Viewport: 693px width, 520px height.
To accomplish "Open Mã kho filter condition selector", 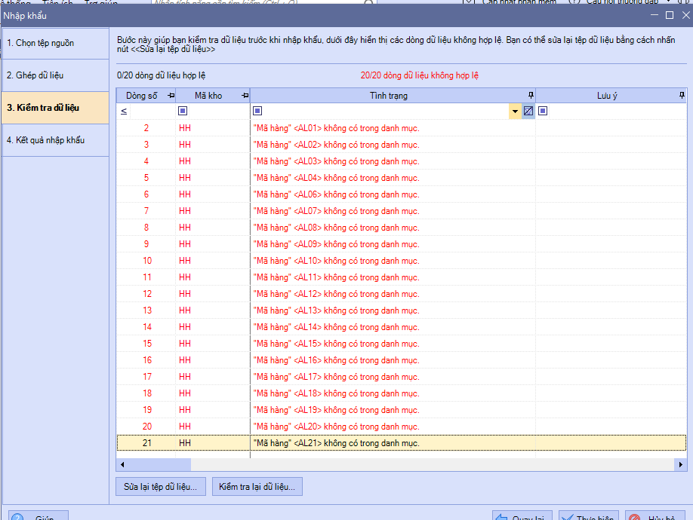I will coord(183,112).
